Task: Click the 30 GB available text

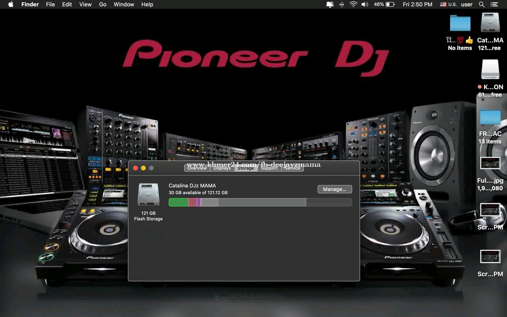Action: 198,193
